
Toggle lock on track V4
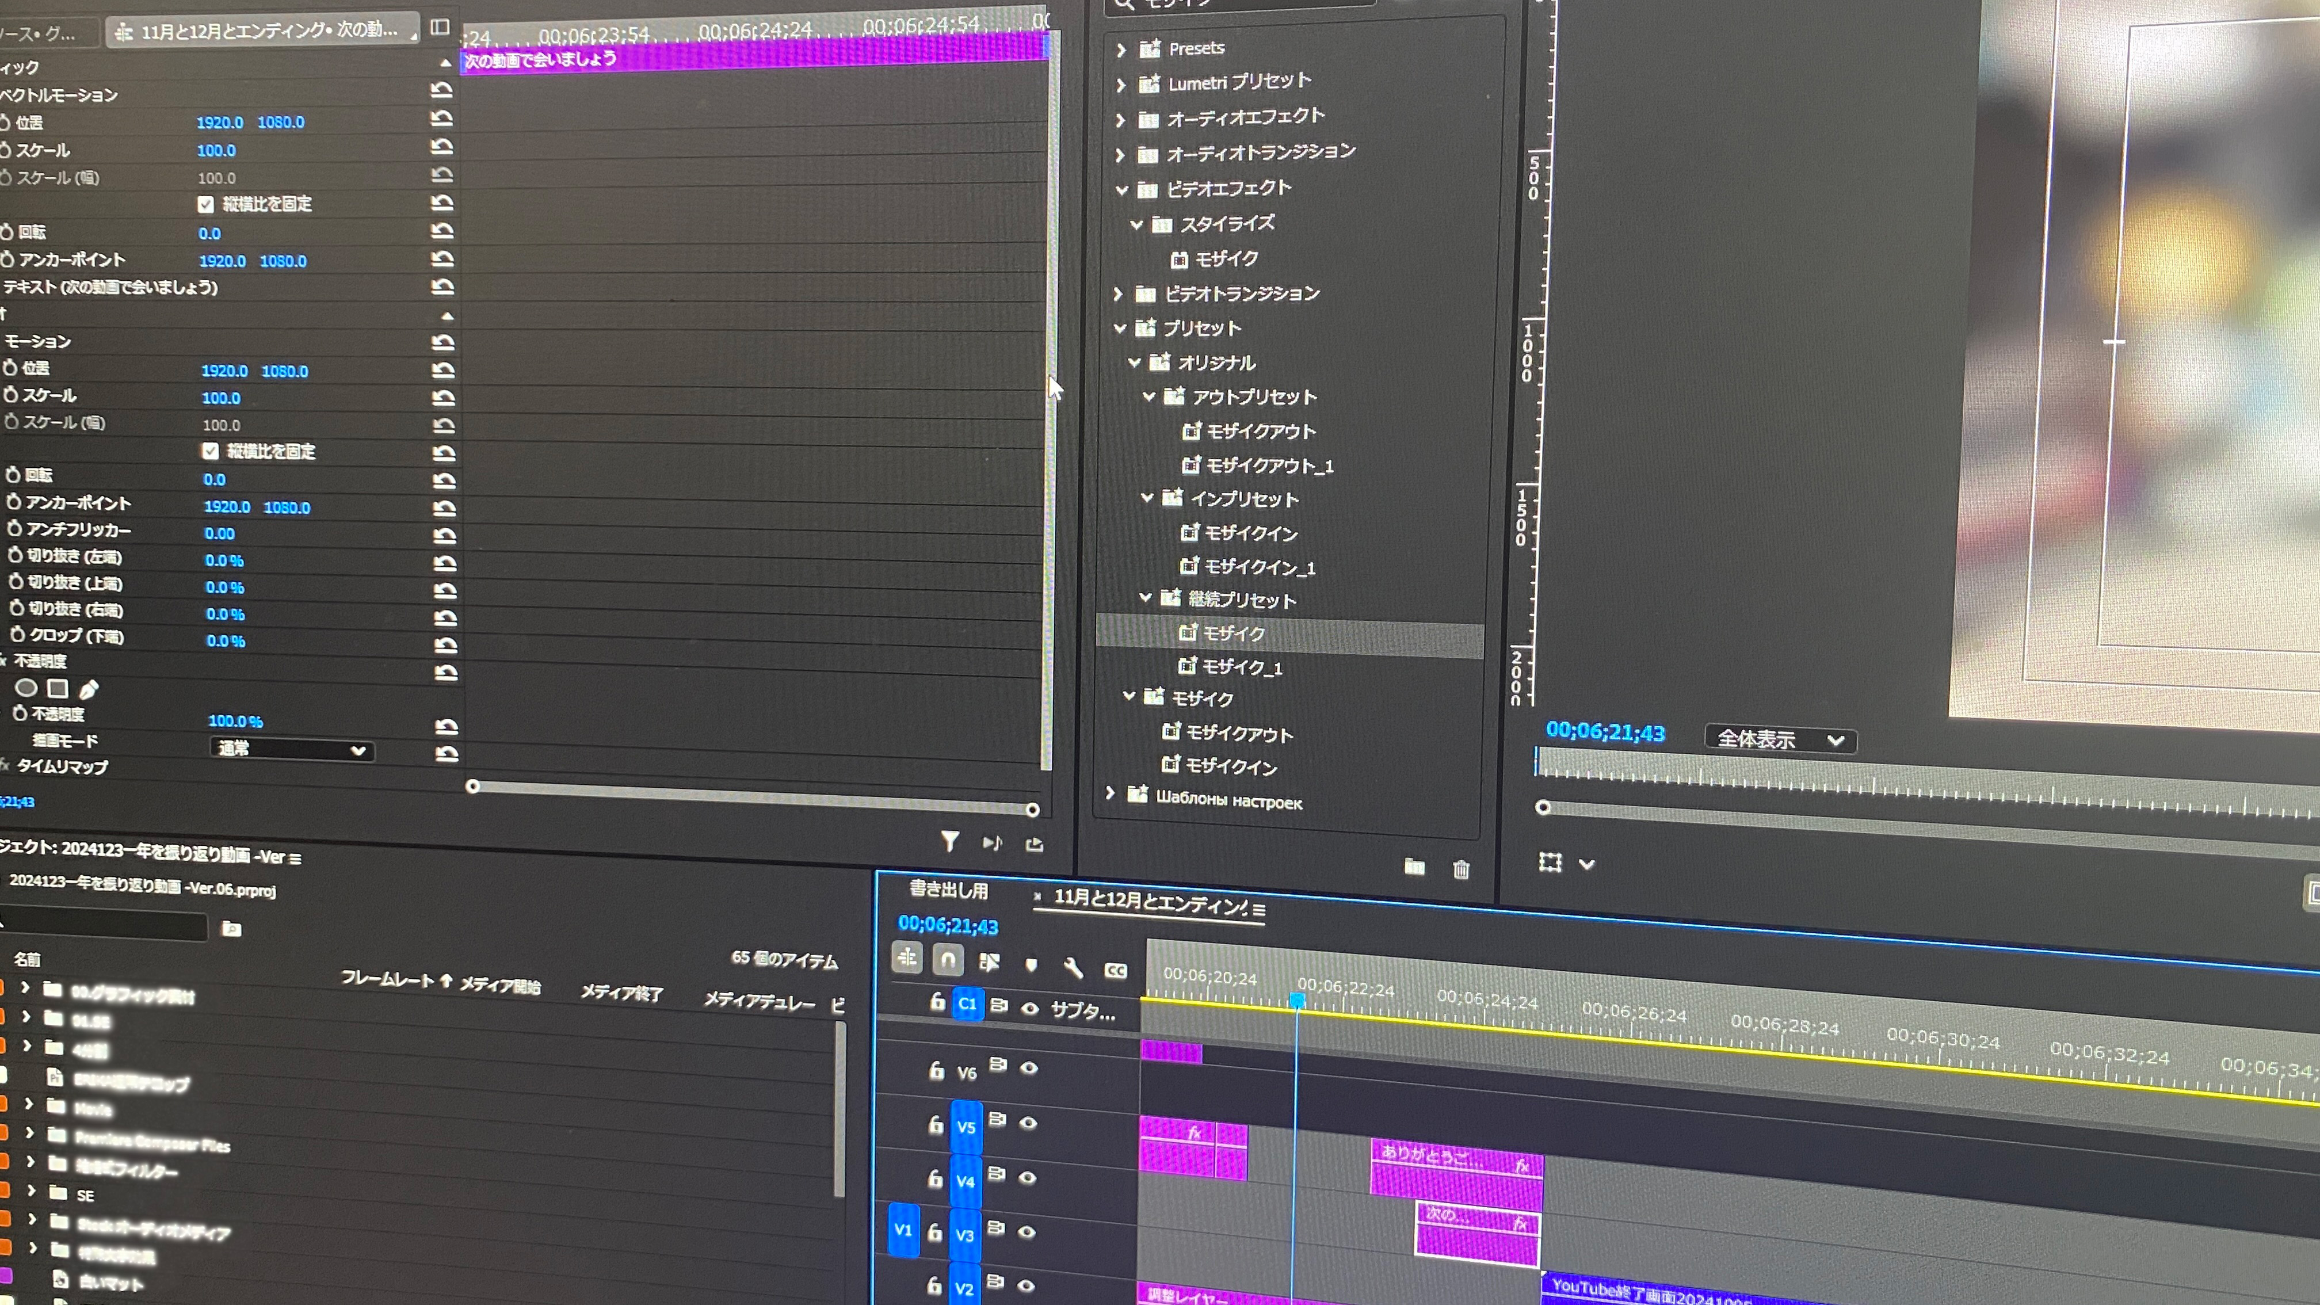[936, 1178]
